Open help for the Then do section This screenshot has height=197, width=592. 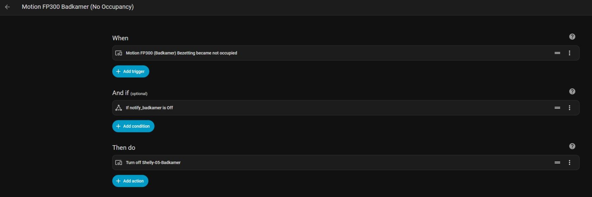coord(572,146)
